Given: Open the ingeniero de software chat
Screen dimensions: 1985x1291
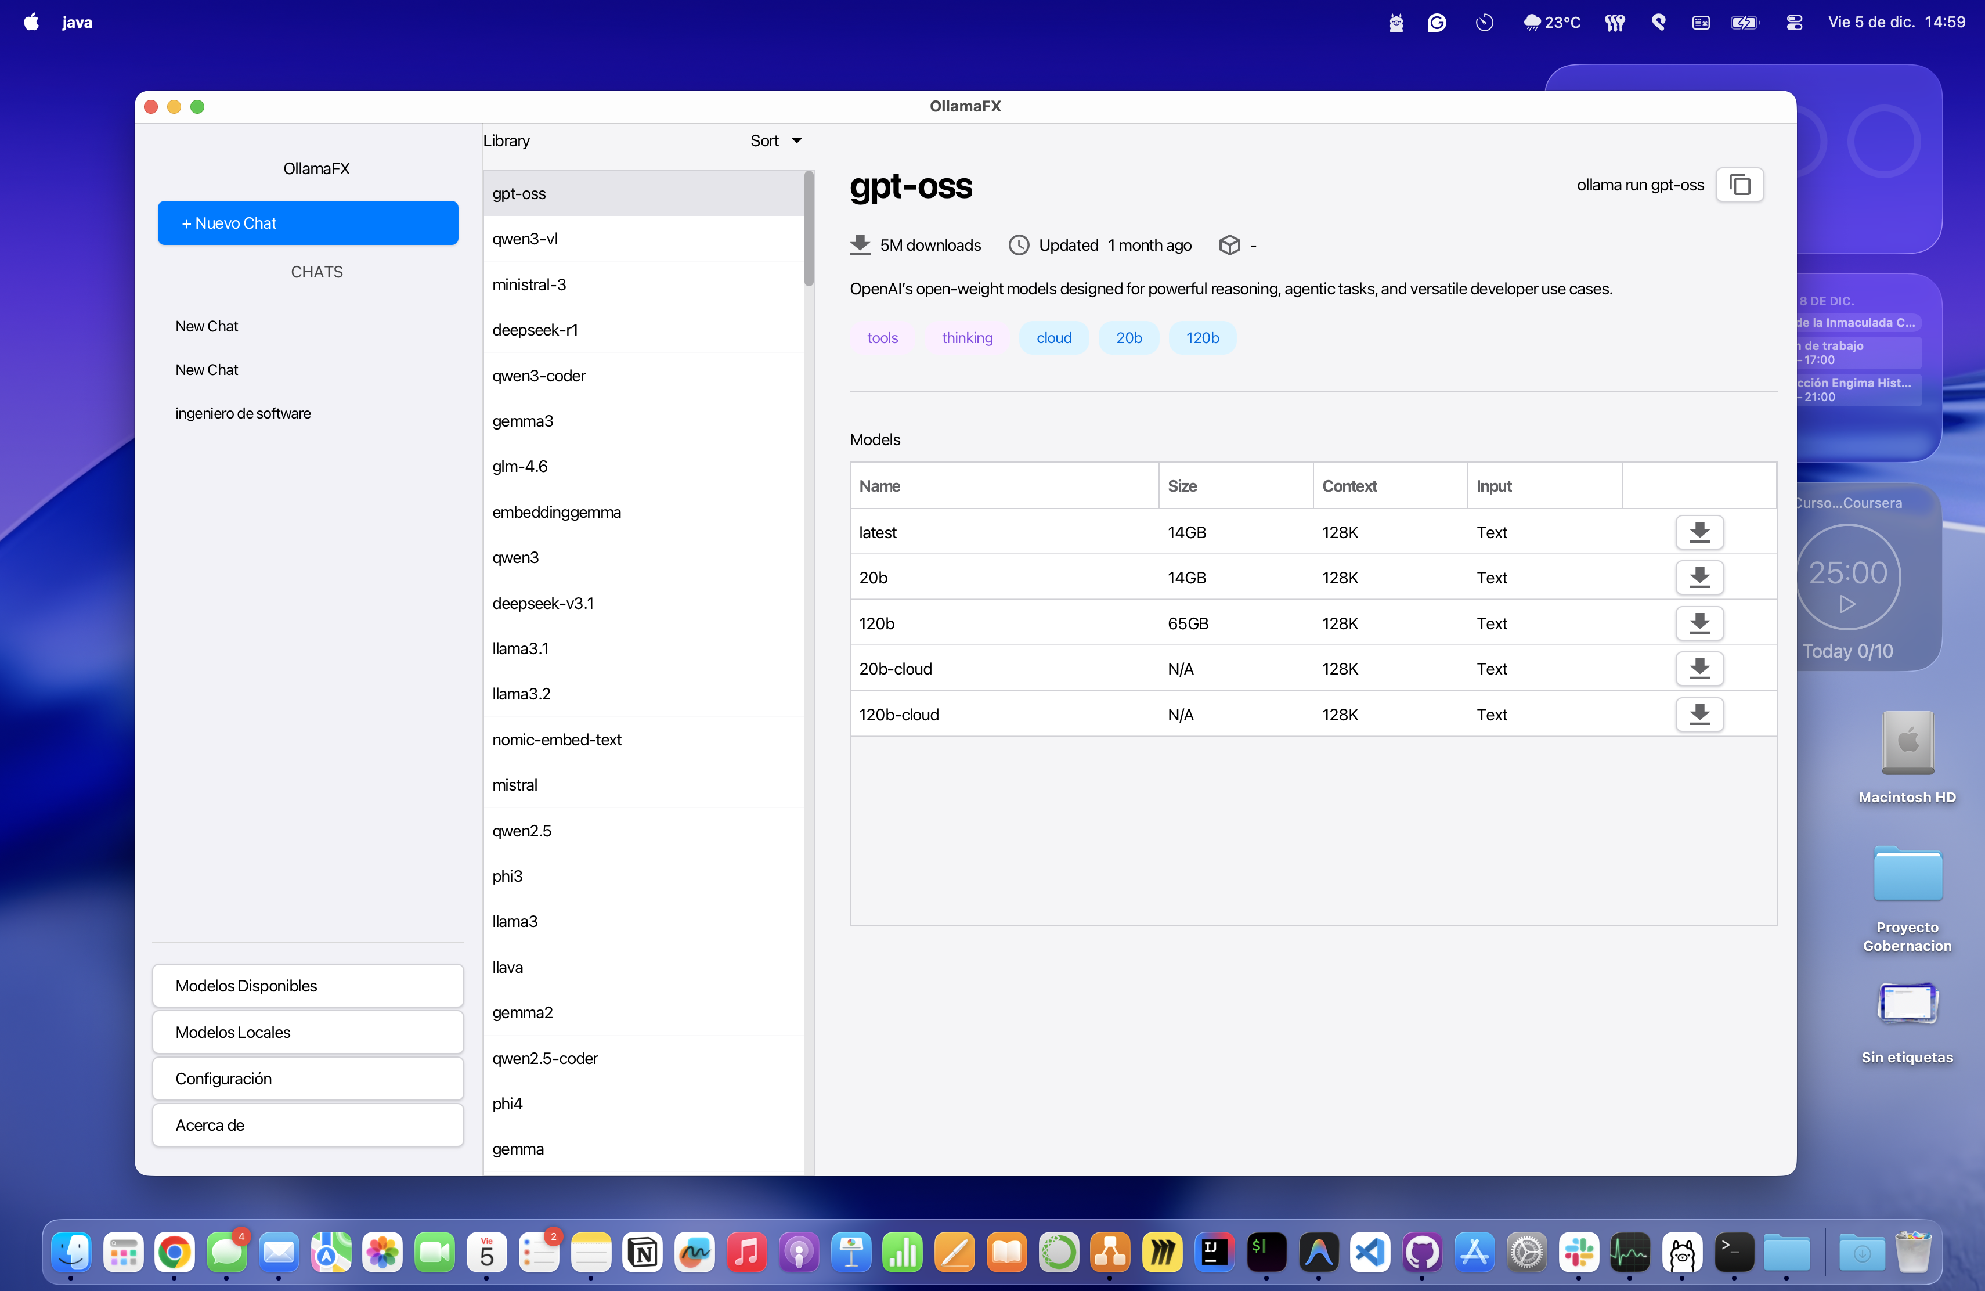Looking at the screenshot, I should [x=308, y=414].
